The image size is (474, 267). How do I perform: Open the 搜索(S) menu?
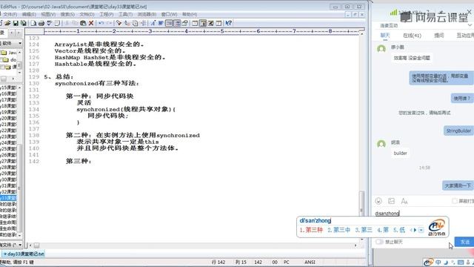[67, 14]
